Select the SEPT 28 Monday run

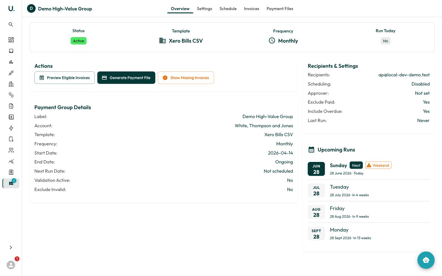pos(369,233)
